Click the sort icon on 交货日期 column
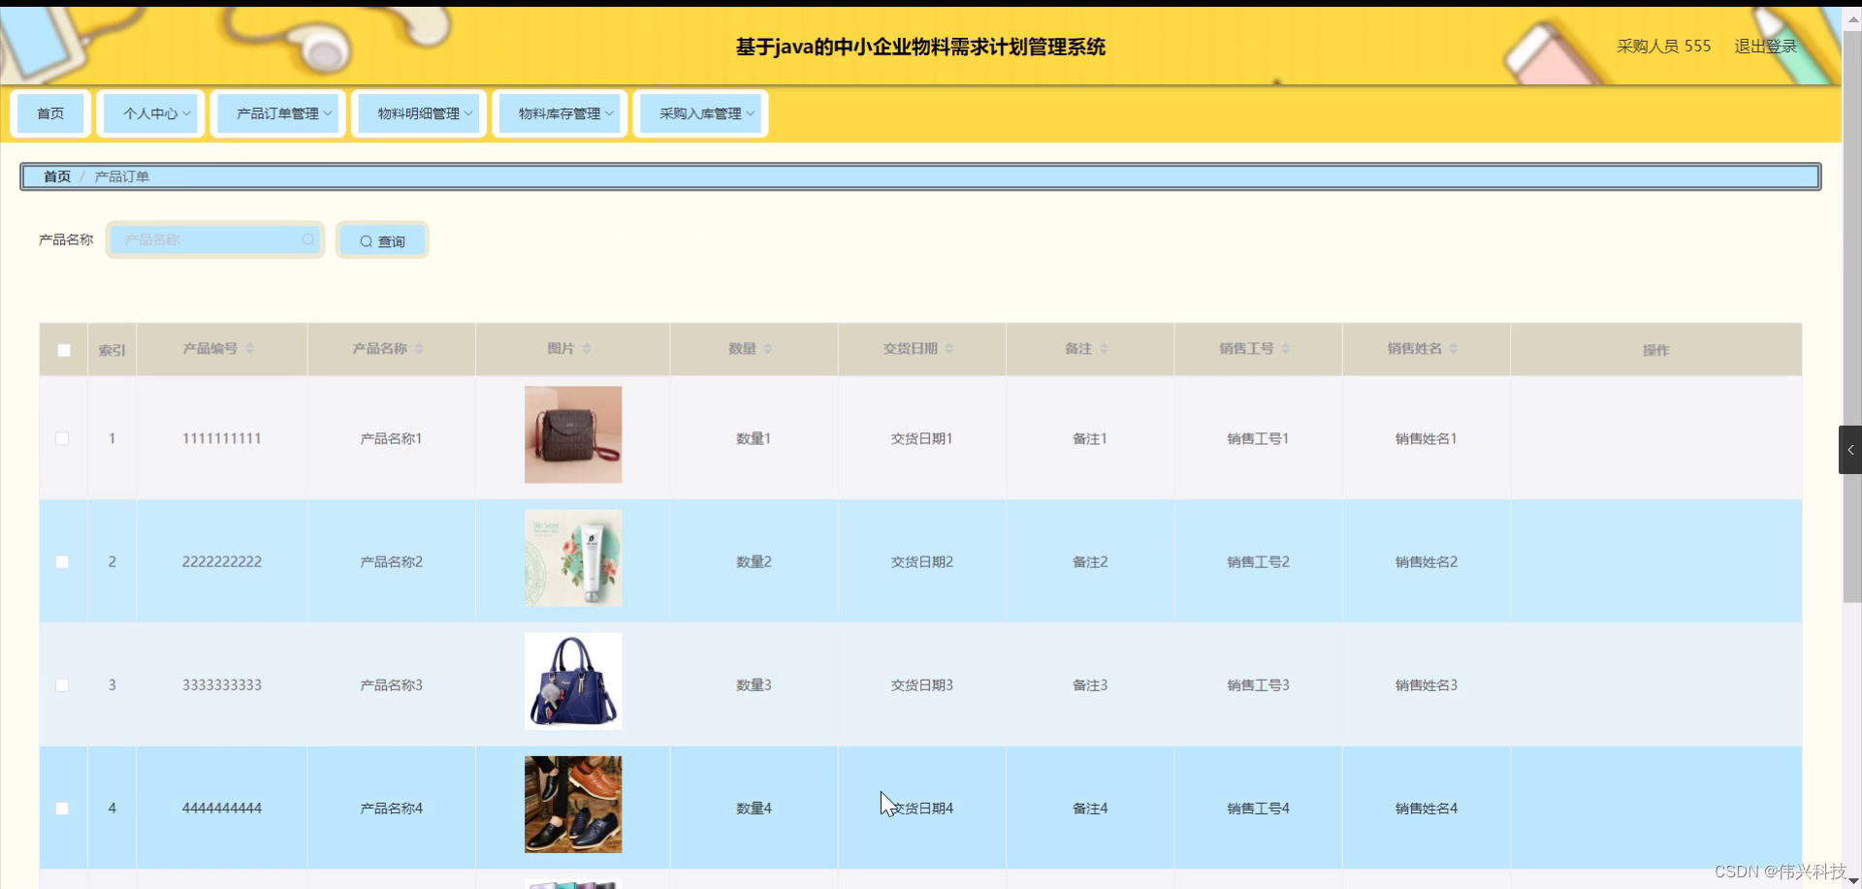Screen dimensions: 1862x889 [951, 349]
